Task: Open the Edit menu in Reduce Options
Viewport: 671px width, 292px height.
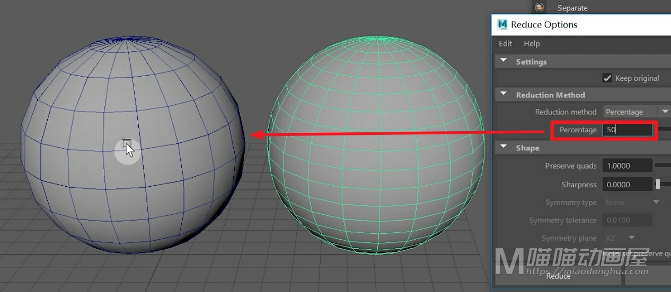Action: tap(505, 43)
